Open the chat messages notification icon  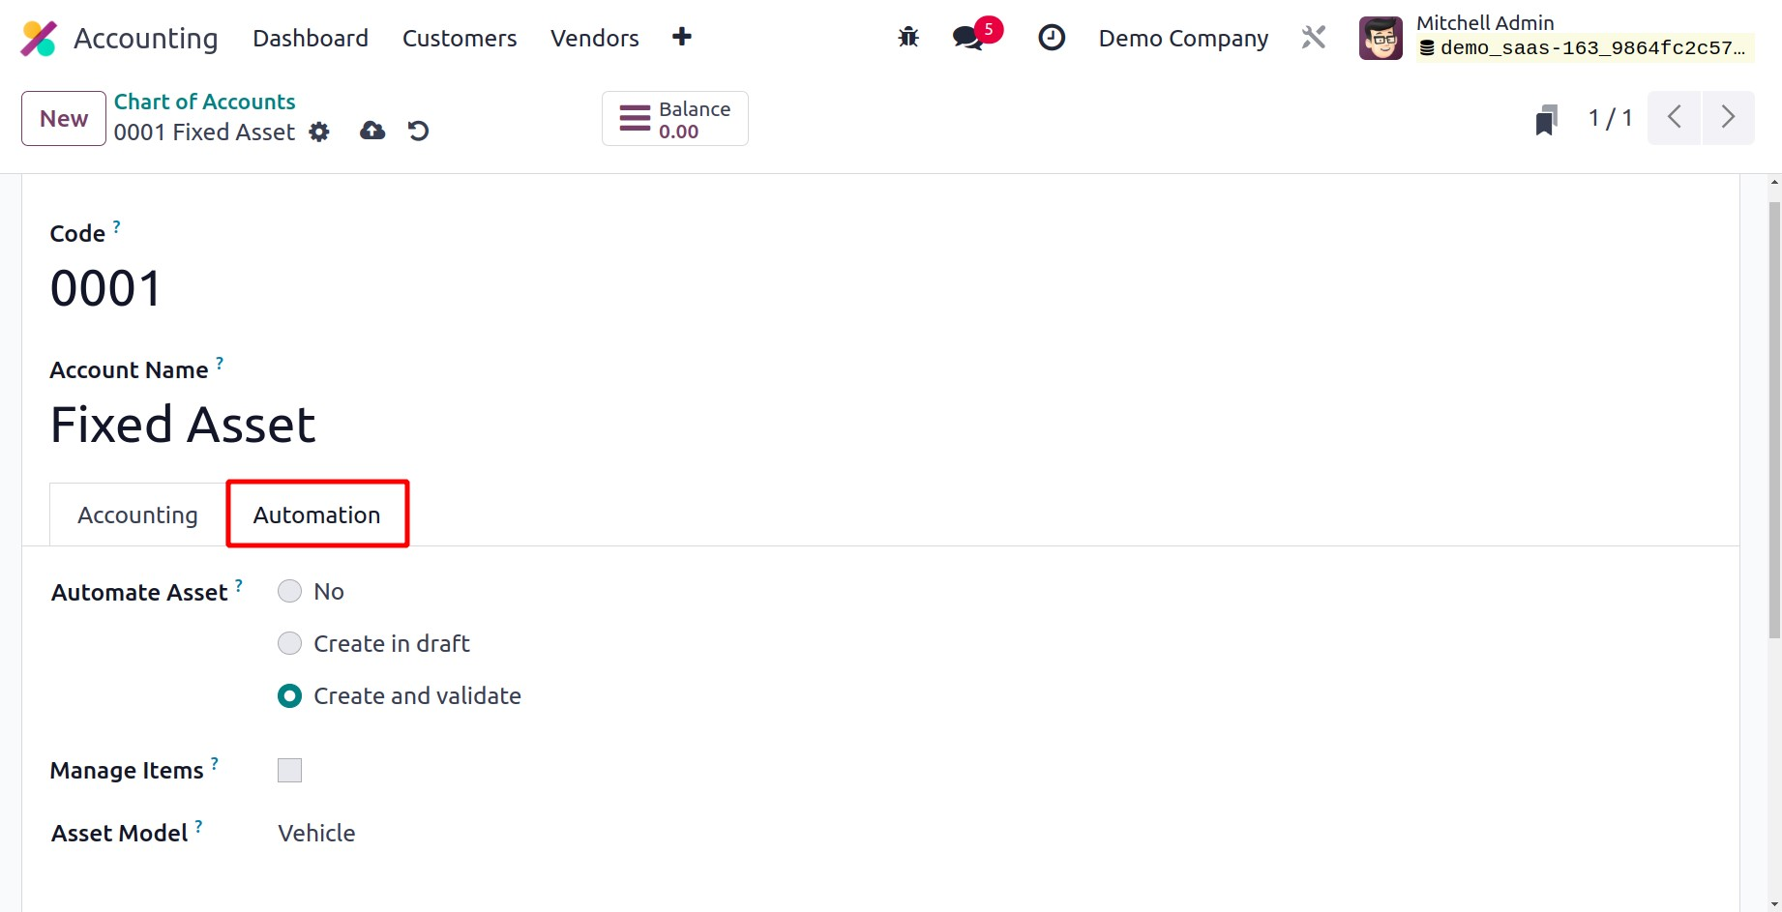[968, 38]
